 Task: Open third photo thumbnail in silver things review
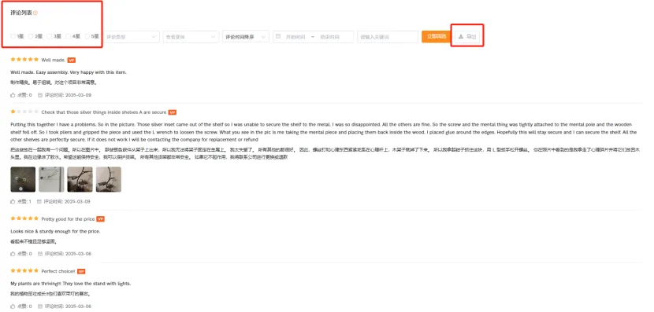(x=80, y=179)
